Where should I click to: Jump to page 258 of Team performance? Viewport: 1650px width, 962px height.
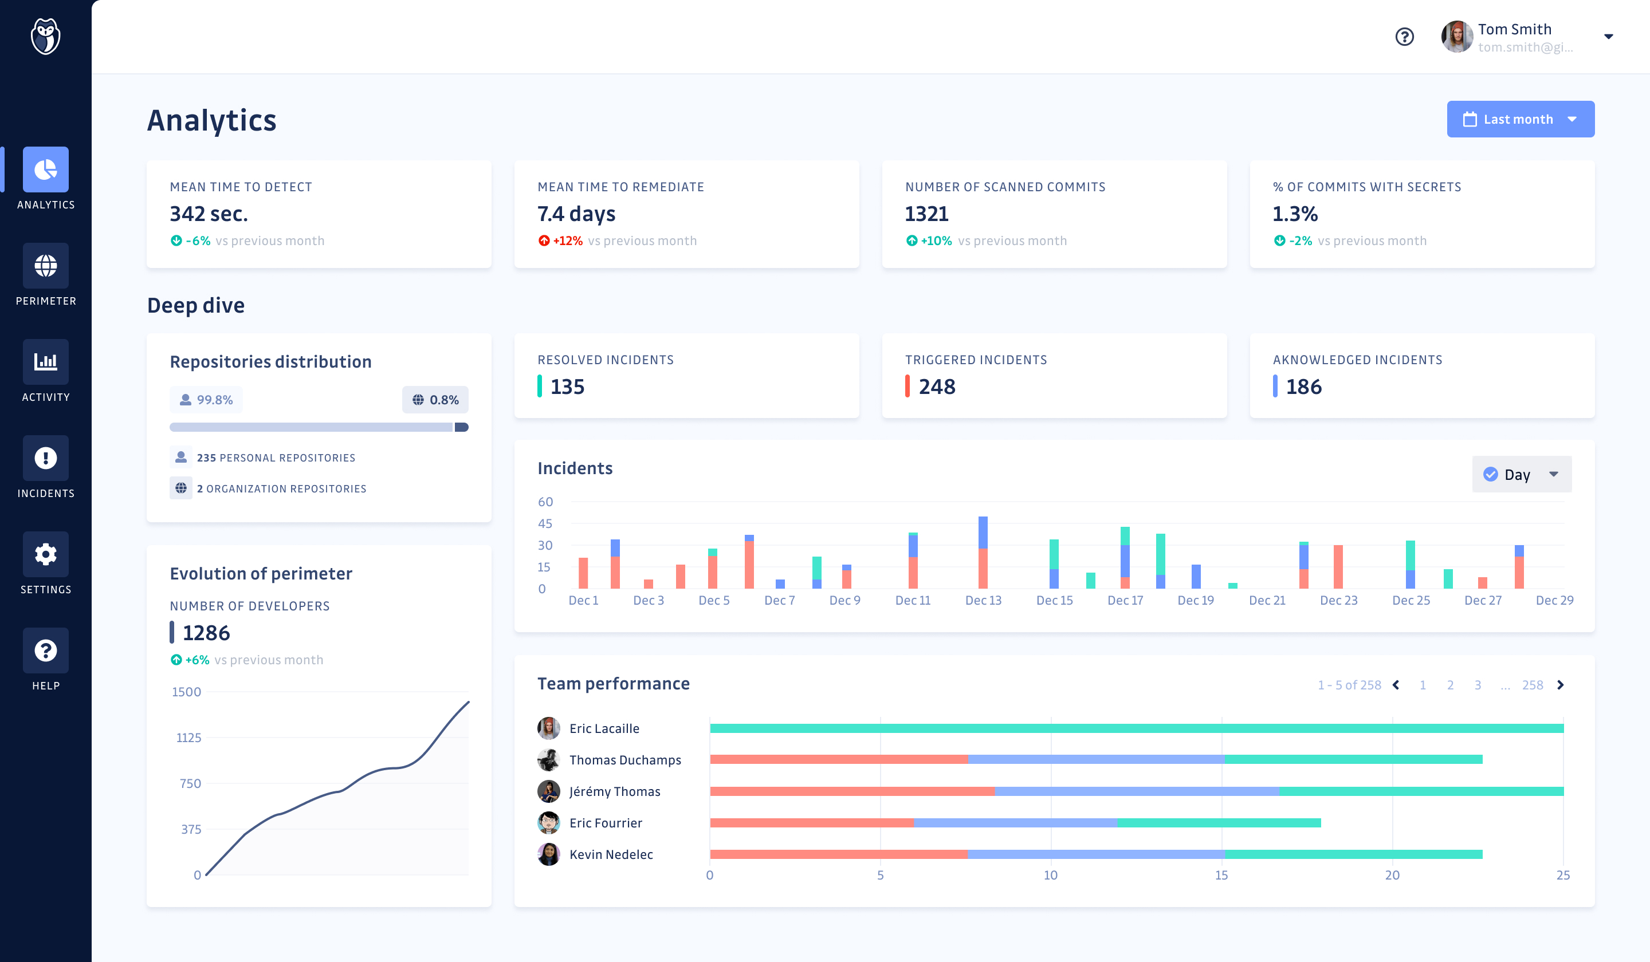1533,684
